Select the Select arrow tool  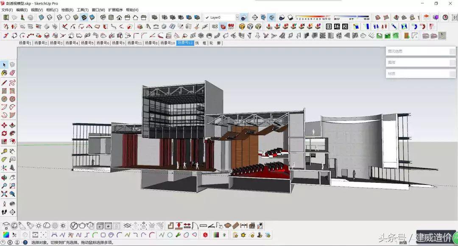(4, 64)
